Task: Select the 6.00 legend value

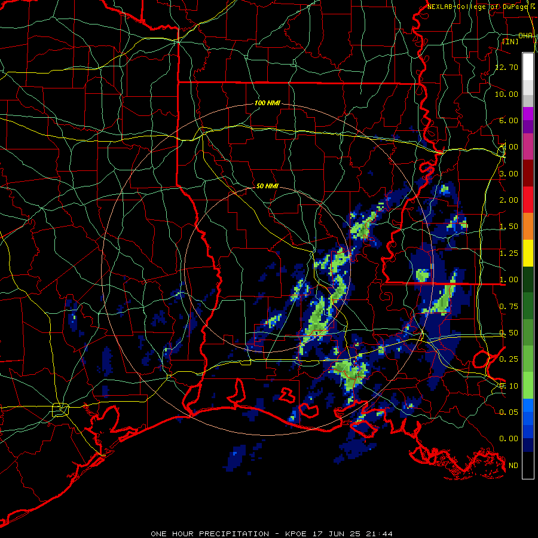Action: coord(509,120)
